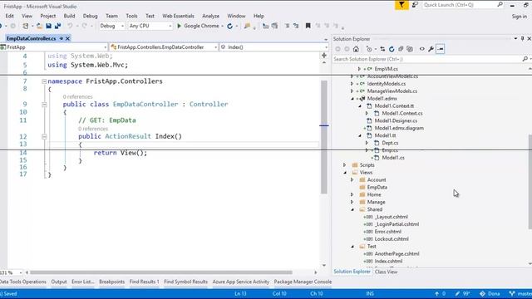
Task: Click the Comment out lines icon
Action: coord(287,26)
